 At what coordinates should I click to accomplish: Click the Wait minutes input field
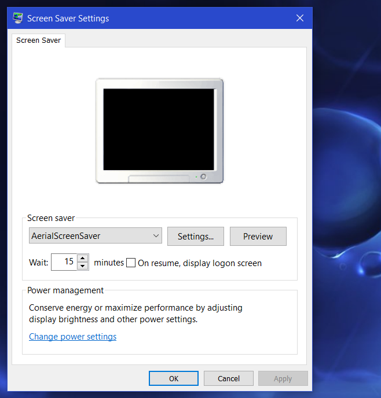64,262
